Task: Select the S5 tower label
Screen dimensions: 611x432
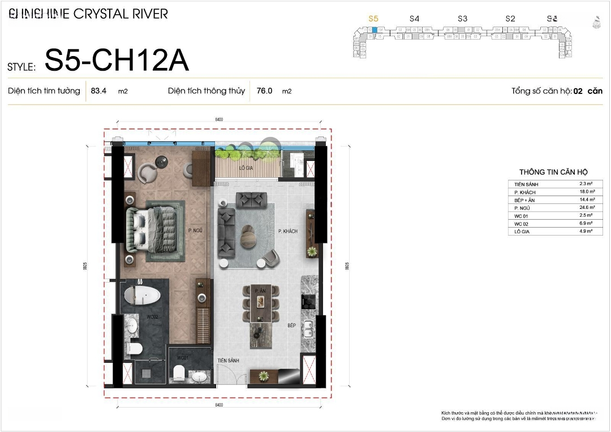Action: (x=373, y=19)
